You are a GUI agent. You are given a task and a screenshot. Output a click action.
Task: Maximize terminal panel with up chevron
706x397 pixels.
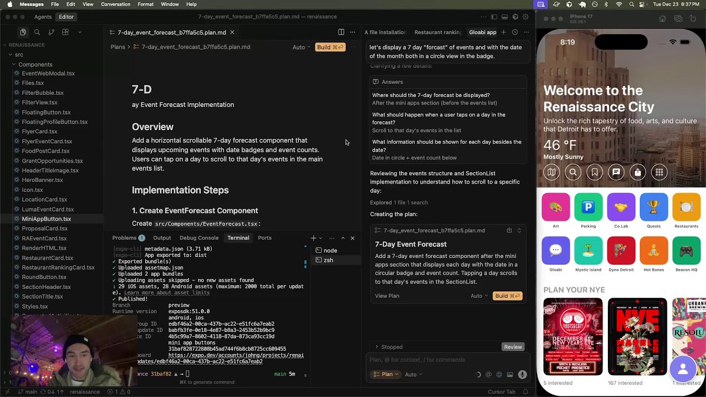(343, 238)
